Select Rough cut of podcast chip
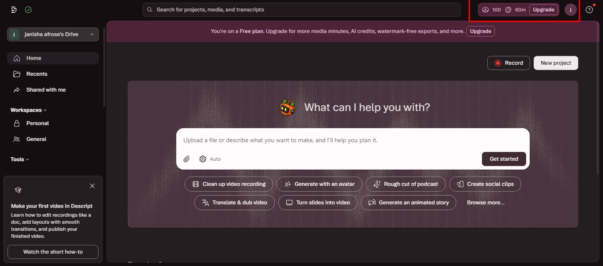 coord(406,184)
